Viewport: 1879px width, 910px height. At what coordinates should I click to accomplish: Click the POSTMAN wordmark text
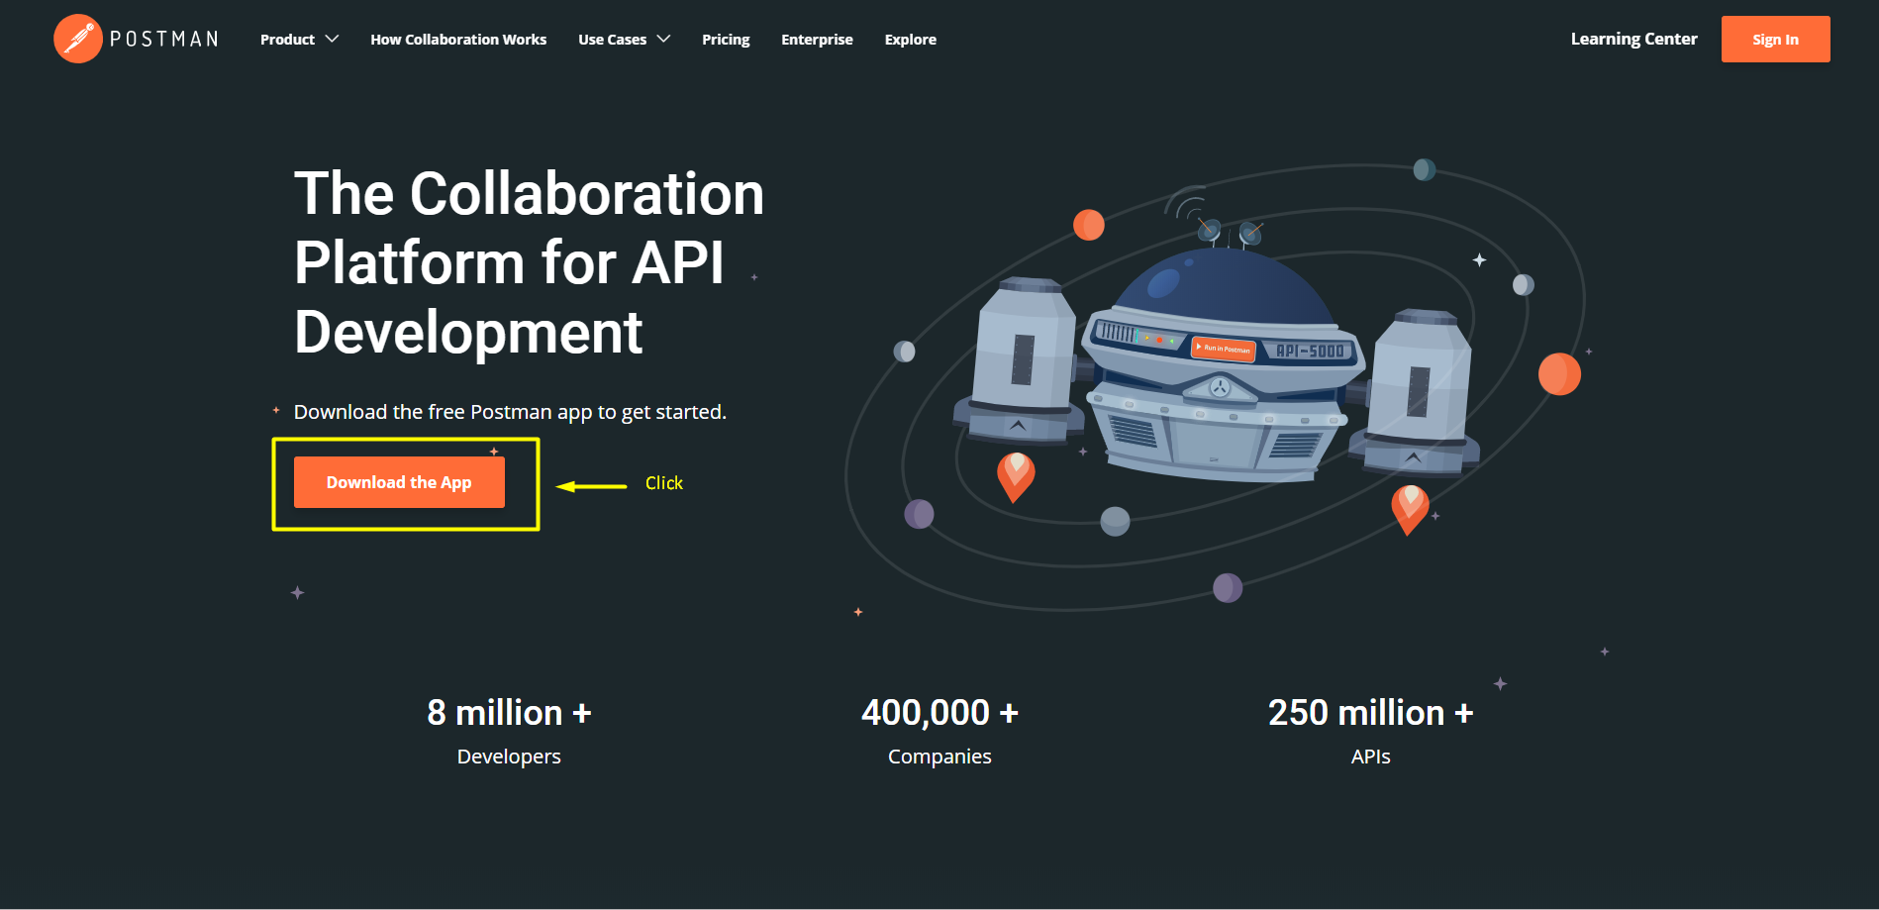click(164, 40)
